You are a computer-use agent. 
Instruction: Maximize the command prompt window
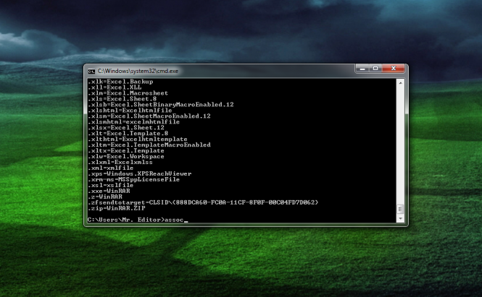coord(377,69)
